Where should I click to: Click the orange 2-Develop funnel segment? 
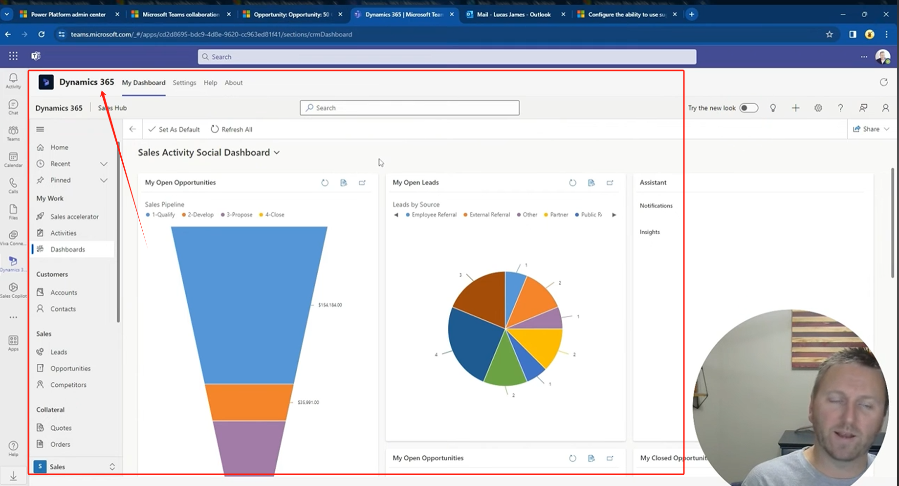tap(249, 402)
